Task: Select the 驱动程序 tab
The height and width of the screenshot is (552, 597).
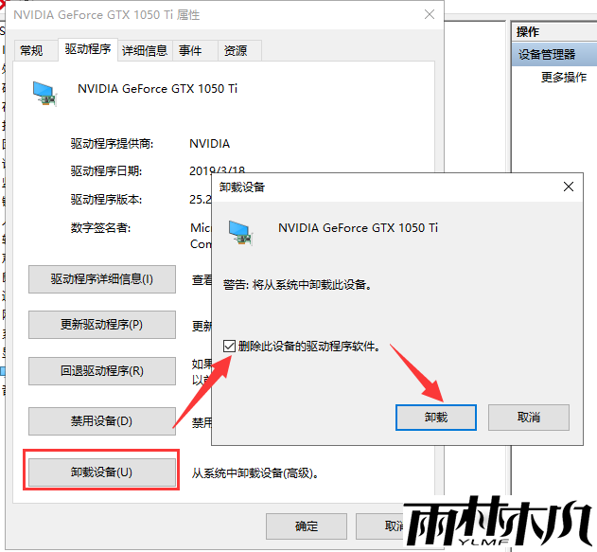Action: (88, 49)
